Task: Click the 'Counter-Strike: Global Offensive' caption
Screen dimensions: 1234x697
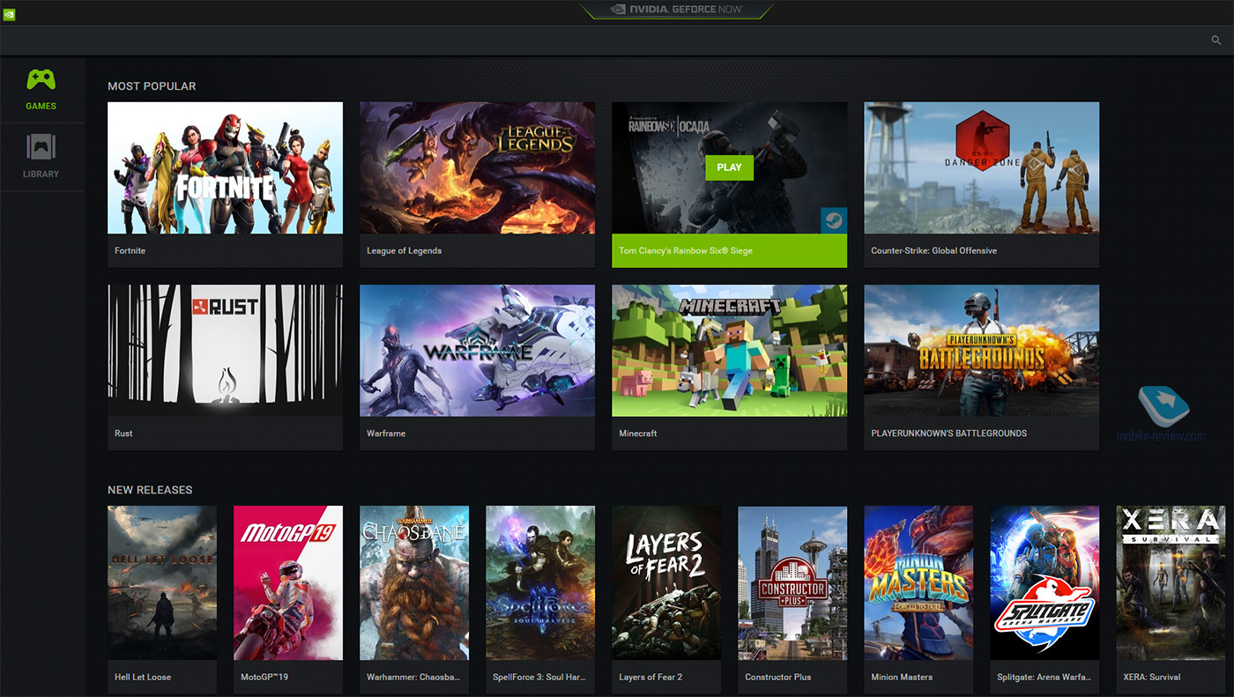Action: (x=933, y=251)
